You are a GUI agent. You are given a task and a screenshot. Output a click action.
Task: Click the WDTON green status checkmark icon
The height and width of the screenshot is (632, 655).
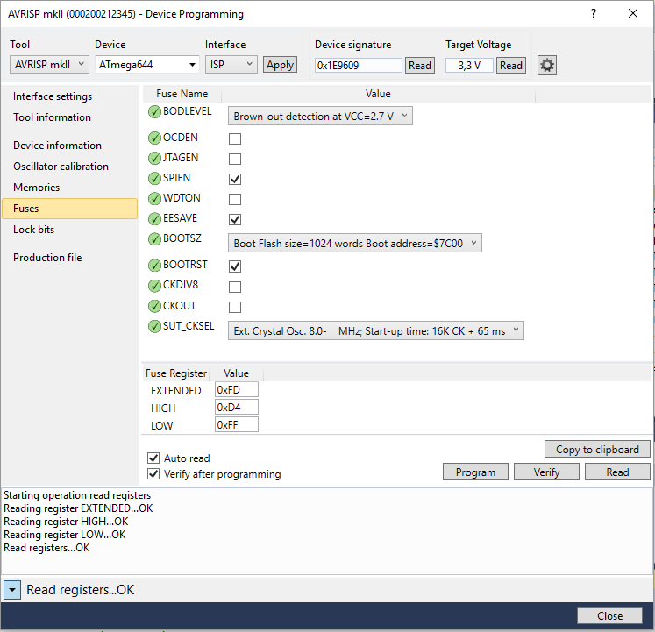(154, 198)
